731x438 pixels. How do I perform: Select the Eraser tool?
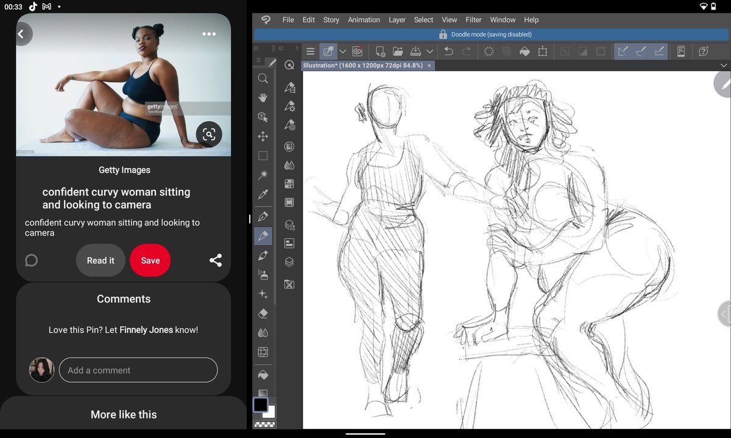[263, 314]
